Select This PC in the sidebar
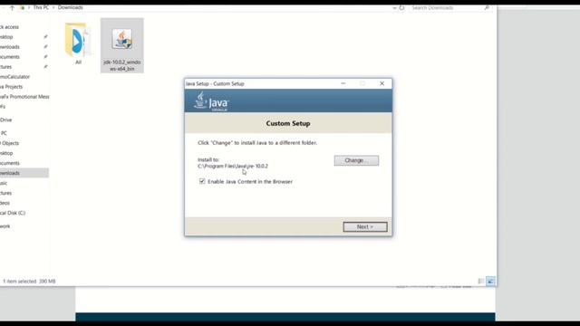The image size is (580, 326). point(4,133)
